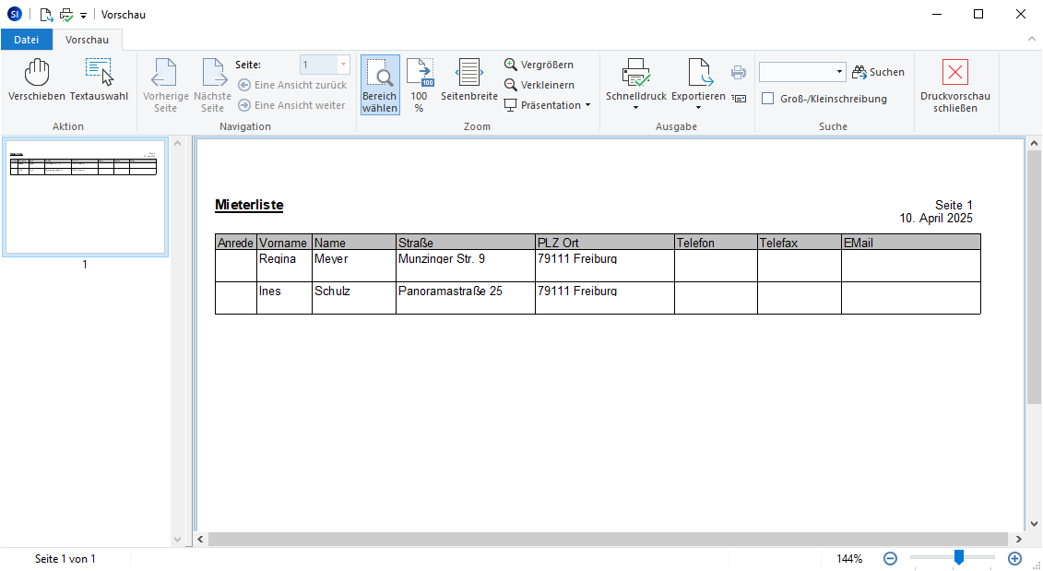
Task: Click the zoom-out minus button in status bar
Action: tap(890, 558)
